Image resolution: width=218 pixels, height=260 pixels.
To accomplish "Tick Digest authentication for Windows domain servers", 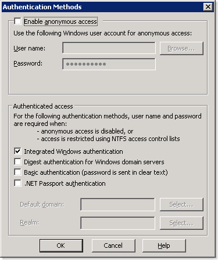I will click(17, 161).
